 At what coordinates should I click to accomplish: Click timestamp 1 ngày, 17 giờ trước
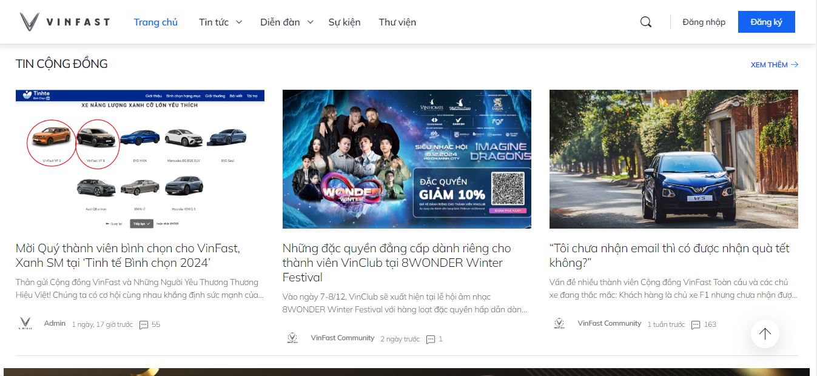[x=102, y=324]
